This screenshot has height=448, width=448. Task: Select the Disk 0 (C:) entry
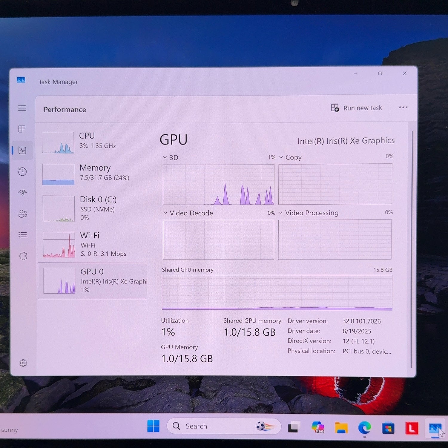pyautogui.click(x=93, y=208)
